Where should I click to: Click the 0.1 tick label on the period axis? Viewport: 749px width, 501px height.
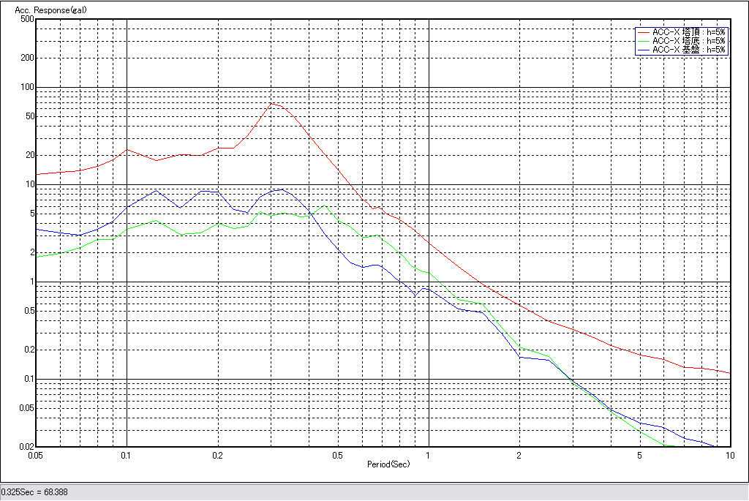coord(127,456)
